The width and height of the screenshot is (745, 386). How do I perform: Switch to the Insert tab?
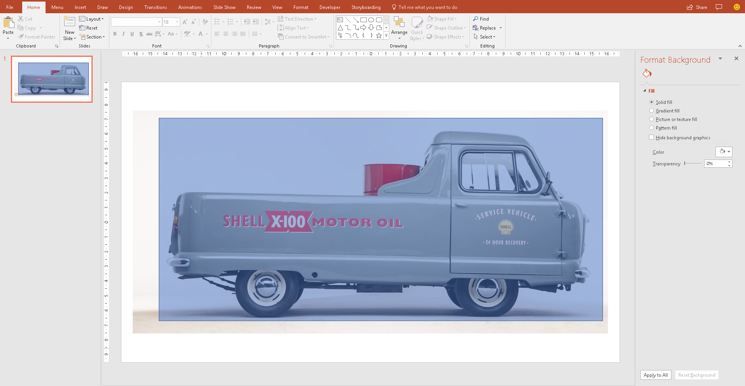coord(80,7)
